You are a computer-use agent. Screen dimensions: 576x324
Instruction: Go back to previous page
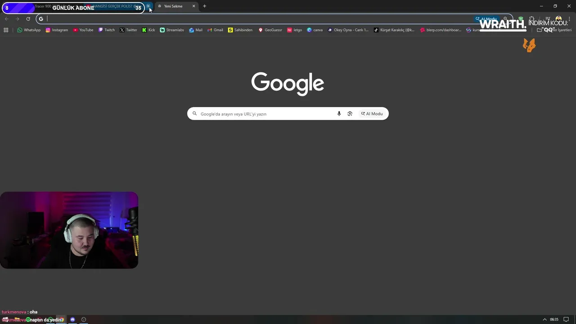(7, 19)
